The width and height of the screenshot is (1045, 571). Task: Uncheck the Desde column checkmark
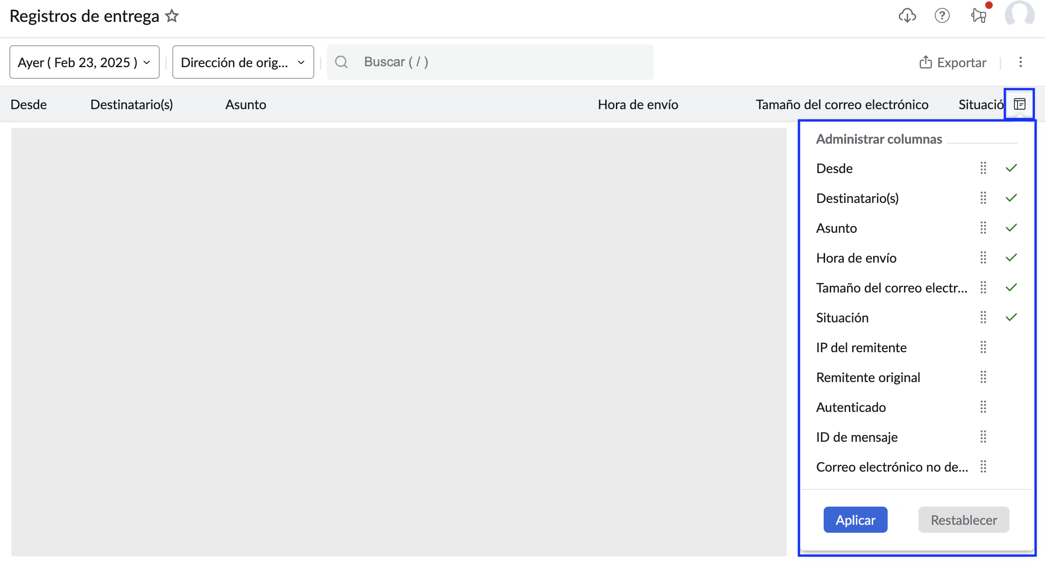click(1011, 168)
